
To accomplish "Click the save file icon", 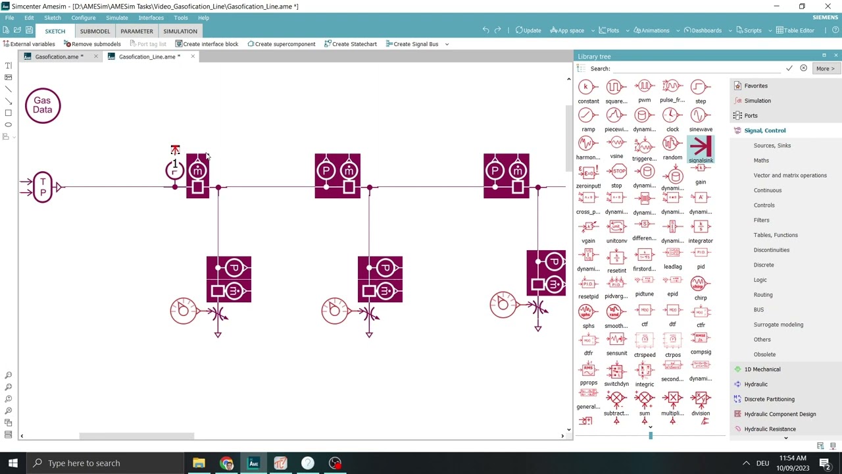I will [29, 30].
